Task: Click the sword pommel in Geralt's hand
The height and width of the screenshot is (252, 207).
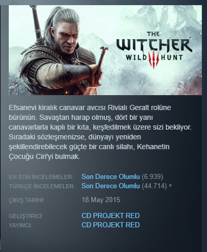Action: [x=104, y=50]
